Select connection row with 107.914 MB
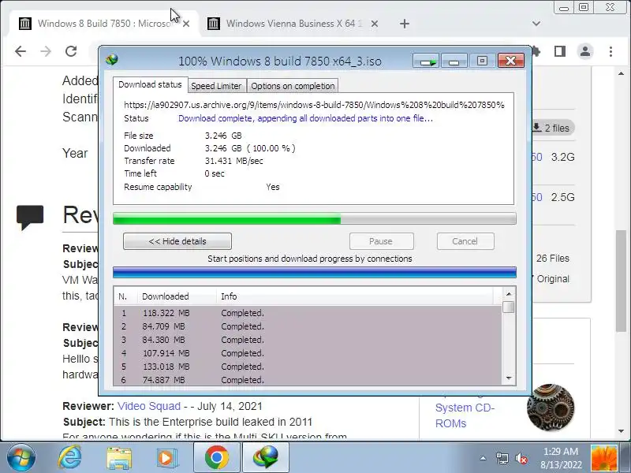The height and width of the screenshot is (473, 631). point(308,353)
